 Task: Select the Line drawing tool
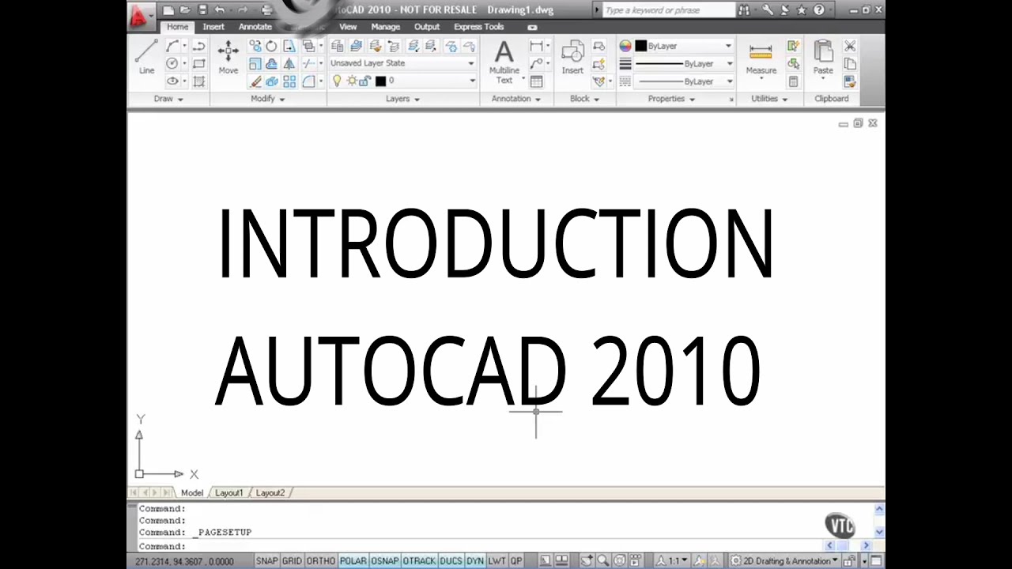click(146, 58)
